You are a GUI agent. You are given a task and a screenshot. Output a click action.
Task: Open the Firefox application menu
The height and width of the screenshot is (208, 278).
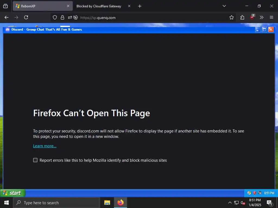[271, 17]
